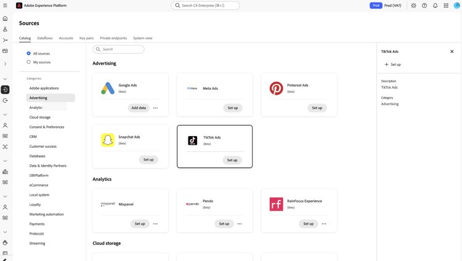Image resolution: width=462 pixels, height=261 pixels.
Task: Select the Streaming category
Action: click(x=37, y=243)
